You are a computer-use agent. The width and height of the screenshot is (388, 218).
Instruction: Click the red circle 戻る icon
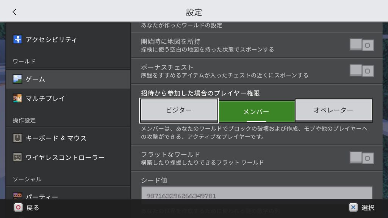coord(18,207)
